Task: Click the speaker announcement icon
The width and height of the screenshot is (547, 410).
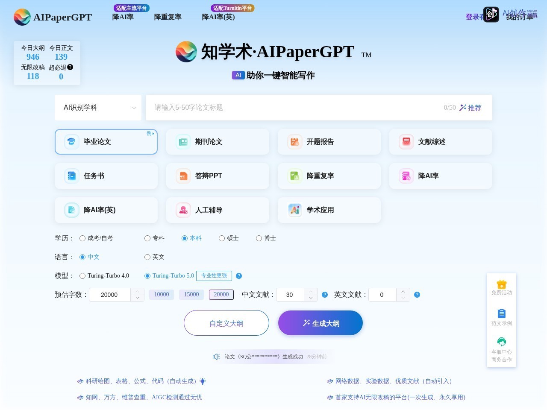Action: coord(216,357)
